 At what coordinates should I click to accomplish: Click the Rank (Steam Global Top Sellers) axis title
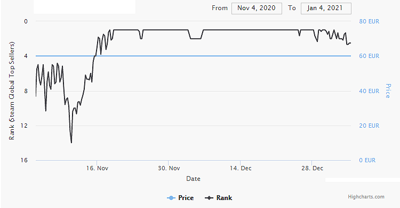coord(12,90)
